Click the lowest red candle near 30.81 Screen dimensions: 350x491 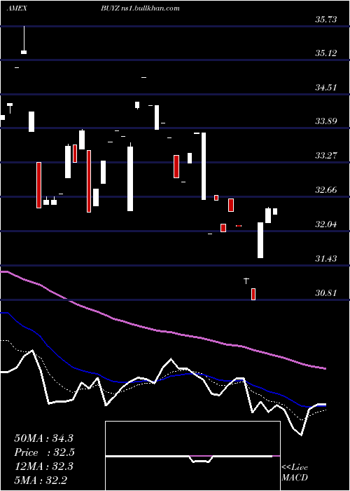253,294
